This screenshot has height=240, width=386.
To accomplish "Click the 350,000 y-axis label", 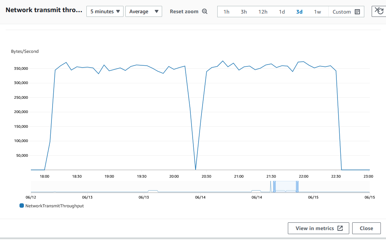I will (21, 69).
